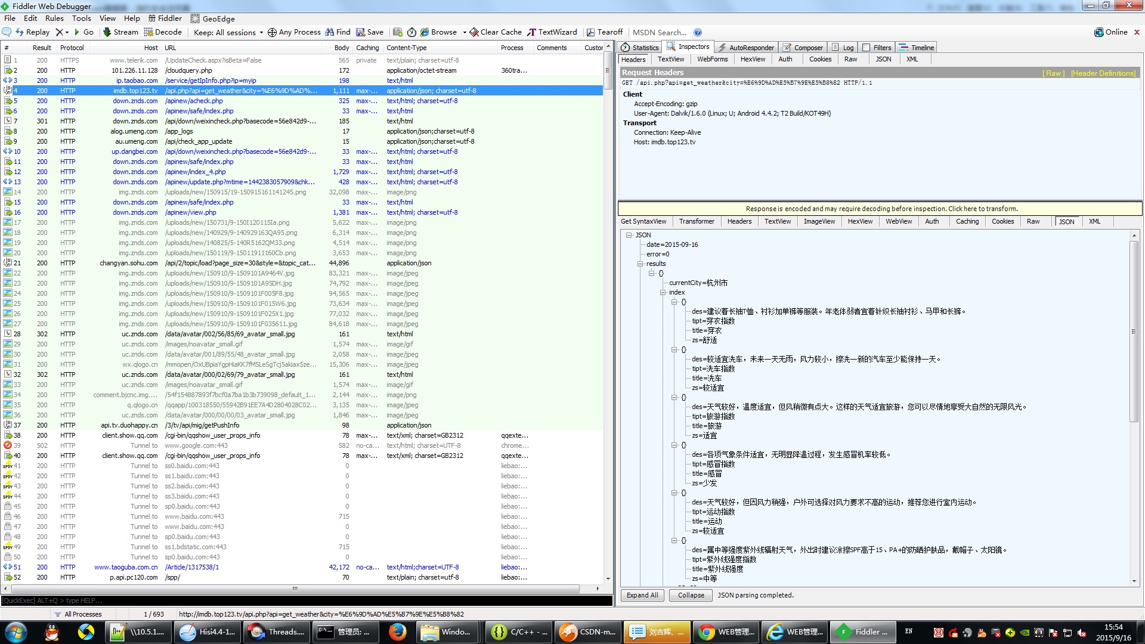The height and width of the screenshot is (644, 1145).
Task: Select the request WebForms inspector tab
Action: (x=712, y=59)
